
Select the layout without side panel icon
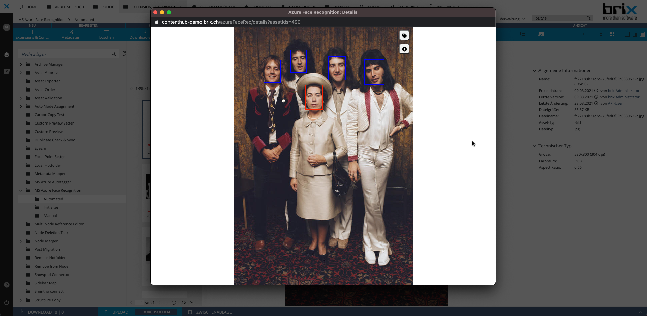[627, 34]
